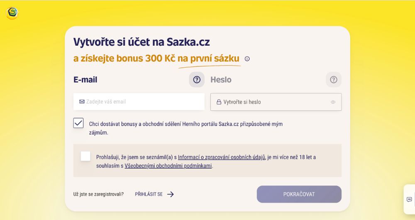Open Informací o zpracování osobních údajů link
Image resolution: width=415 pixels, height=220 pixels.
(221, 157)
